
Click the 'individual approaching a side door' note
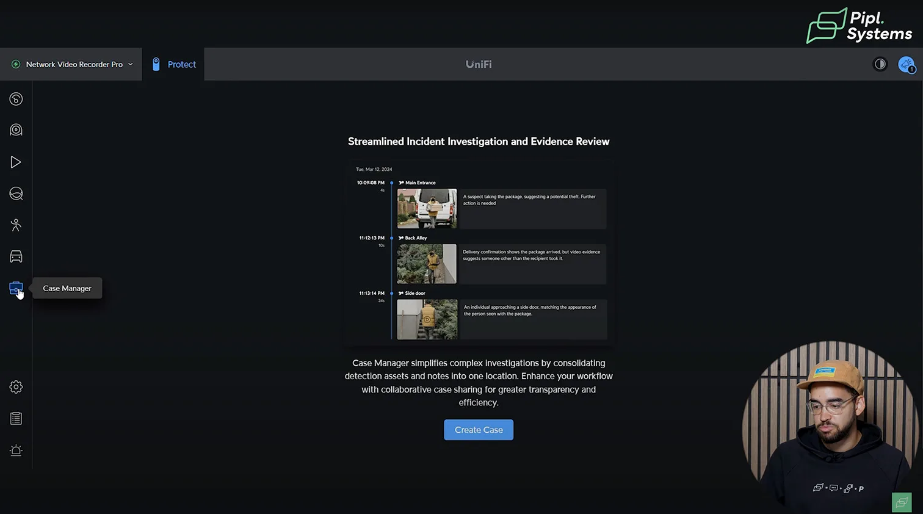(530, 310)
